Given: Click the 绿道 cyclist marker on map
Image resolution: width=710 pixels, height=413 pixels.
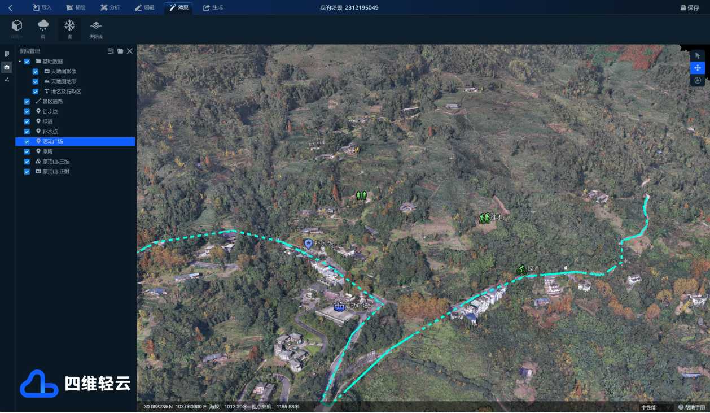Looking at the screenshot, I should (x=521, y=269).
